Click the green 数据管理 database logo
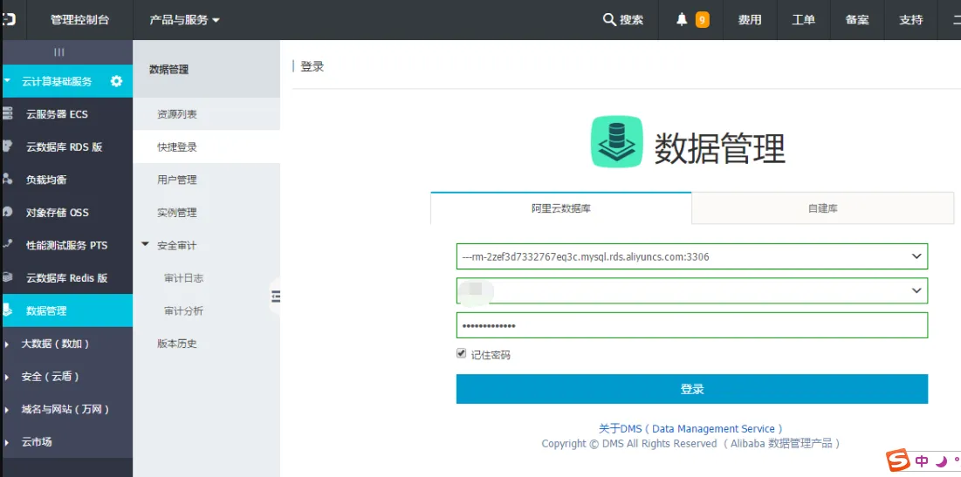 click(x=616, y=141)
